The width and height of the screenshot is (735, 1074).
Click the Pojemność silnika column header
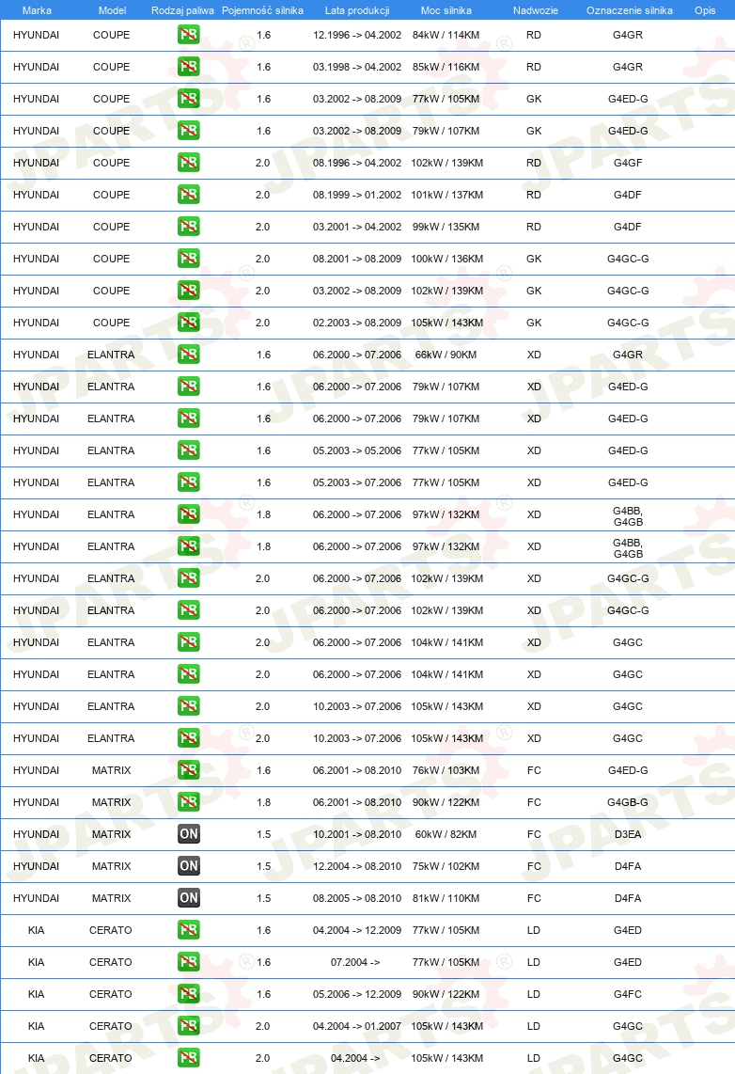(263, 10)
